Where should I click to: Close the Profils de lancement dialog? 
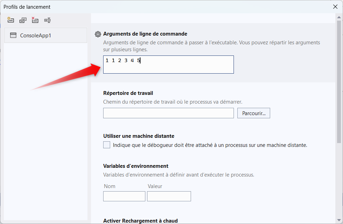(335, 7)
